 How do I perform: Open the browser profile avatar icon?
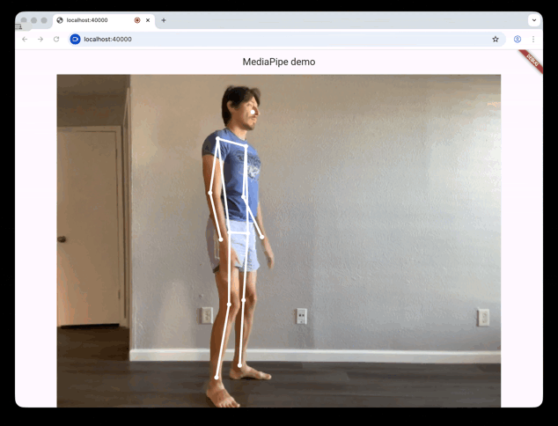click(x=518, y=39)
